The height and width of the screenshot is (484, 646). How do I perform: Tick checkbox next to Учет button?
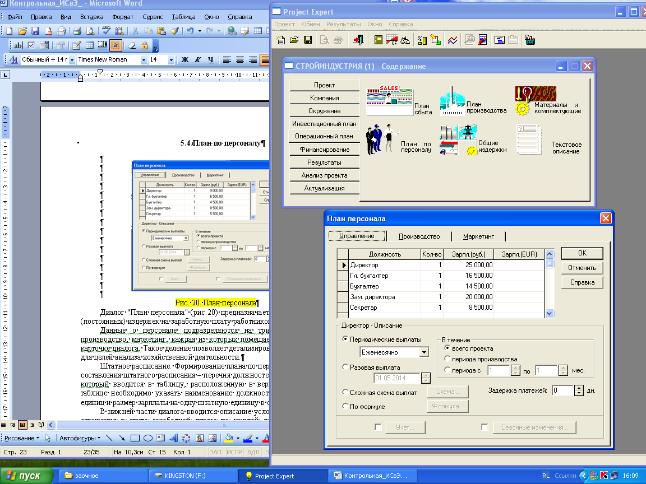[x=378, y=427]
